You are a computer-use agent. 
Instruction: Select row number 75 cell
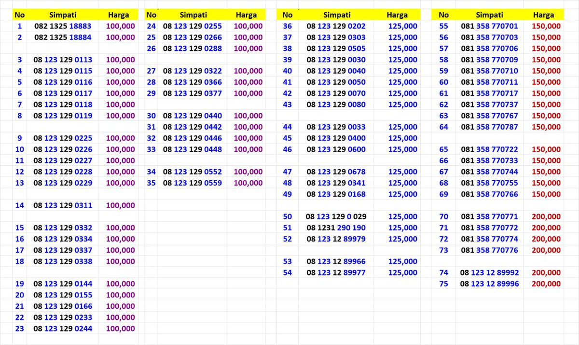(444, 284)
